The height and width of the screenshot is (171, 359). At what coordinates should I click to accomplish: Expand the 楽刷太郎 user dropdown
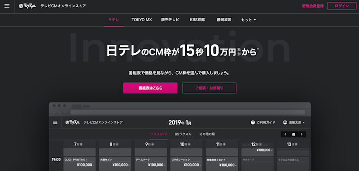(294, 122)
